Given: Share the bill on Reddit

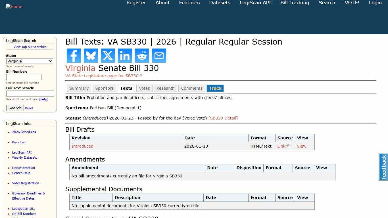Looking at the screenshot, I should 142,55.
